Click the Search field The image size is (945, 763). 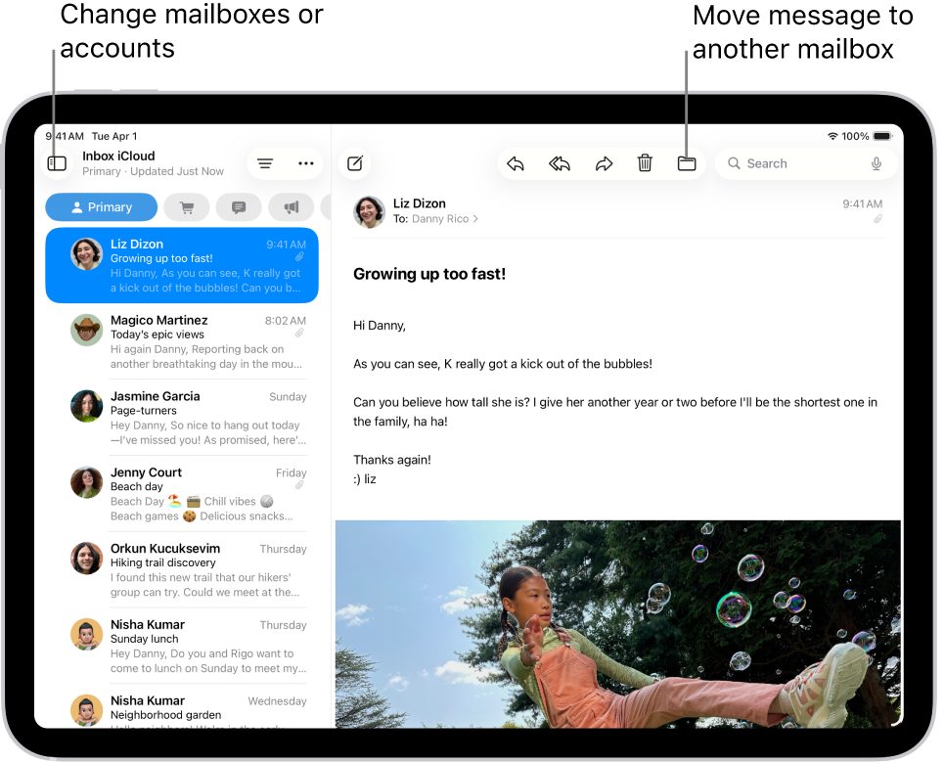click(x=783, y=163)
